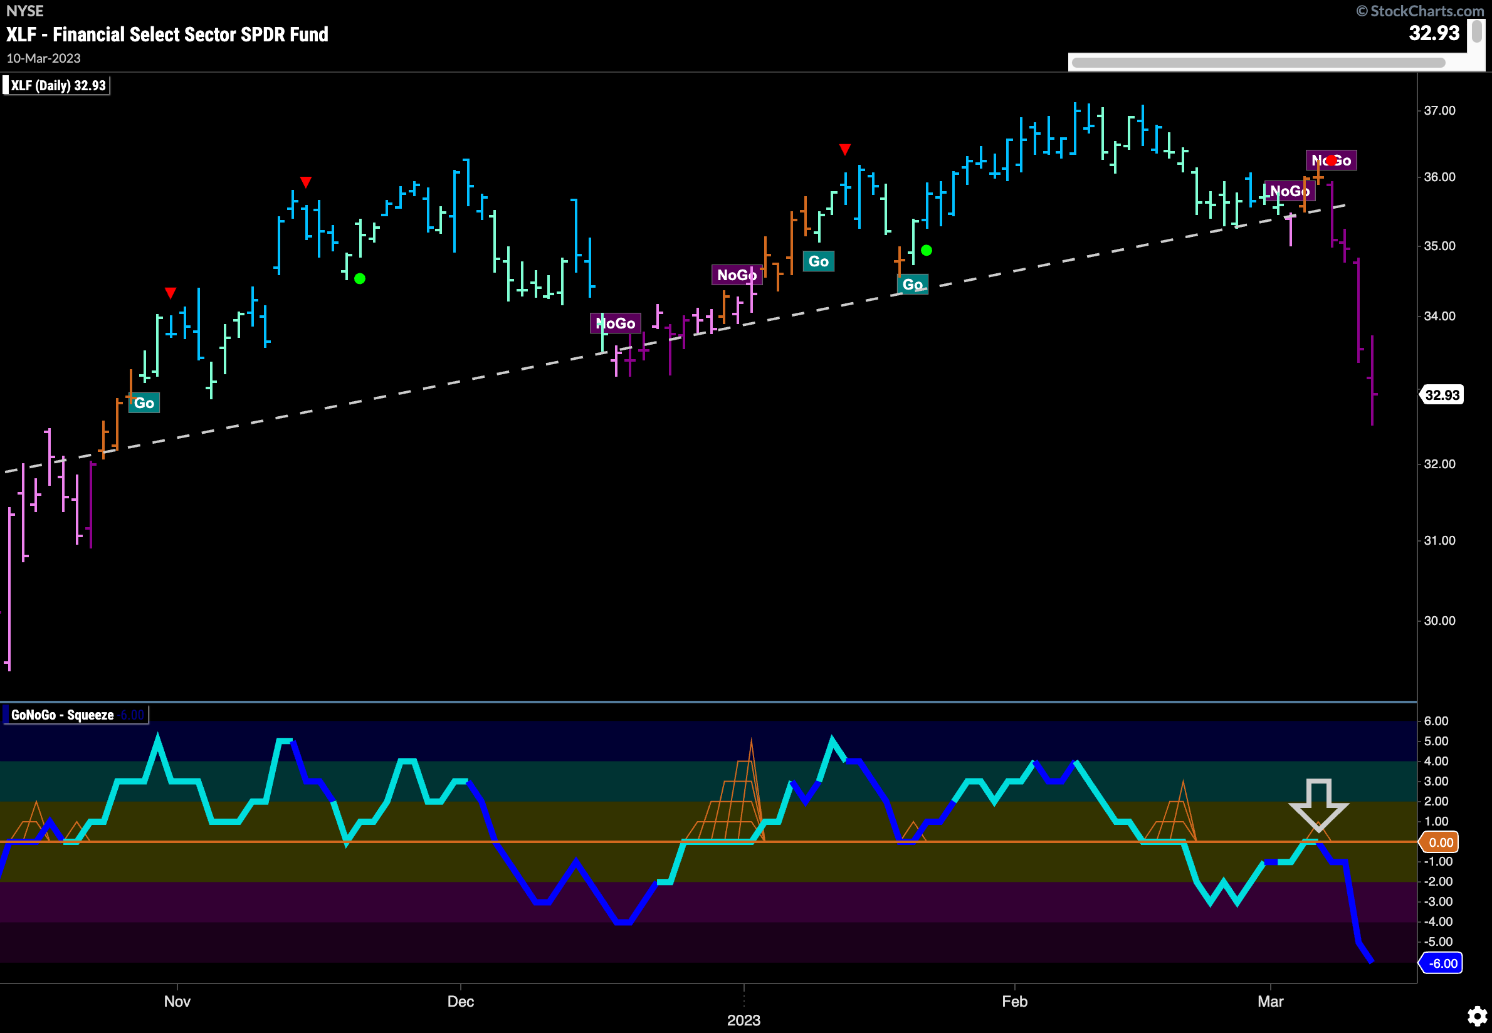
Task: Click the horizontal gray scrollbar at the top right
Action: pyautogui.click(x=1258, y=63)
